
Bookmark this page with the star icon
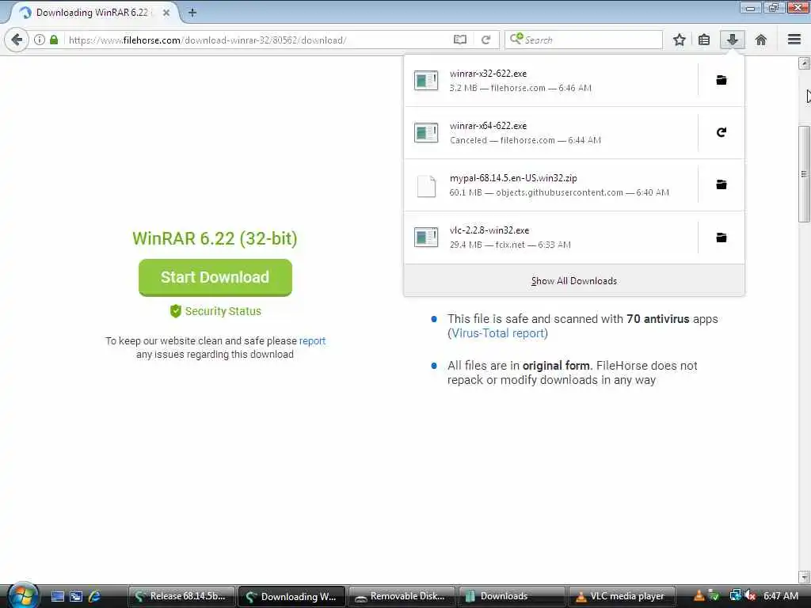(679, 40)
